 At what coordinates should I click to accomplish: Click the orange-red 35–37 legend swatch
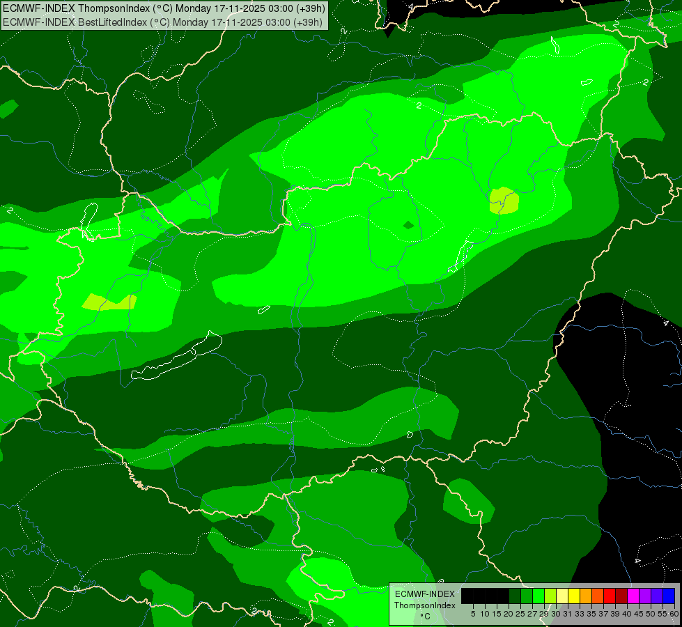(x=598, y=596)
